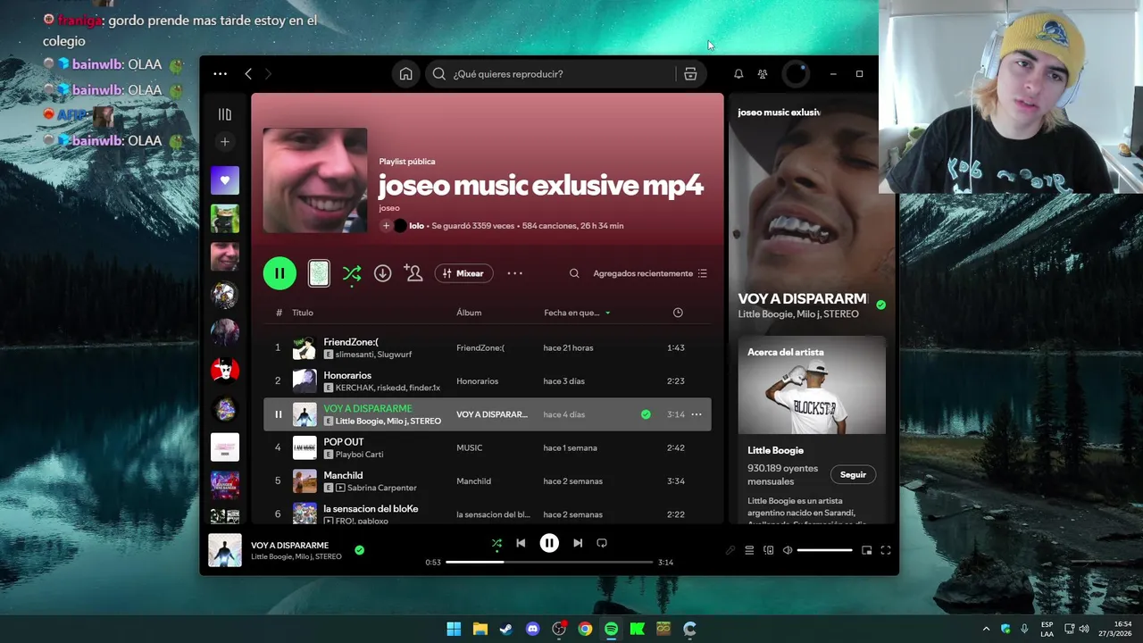This screenshot has height=643, width=1143.
Task: Select the FriendZone:( track
Action: pos(488,347)
